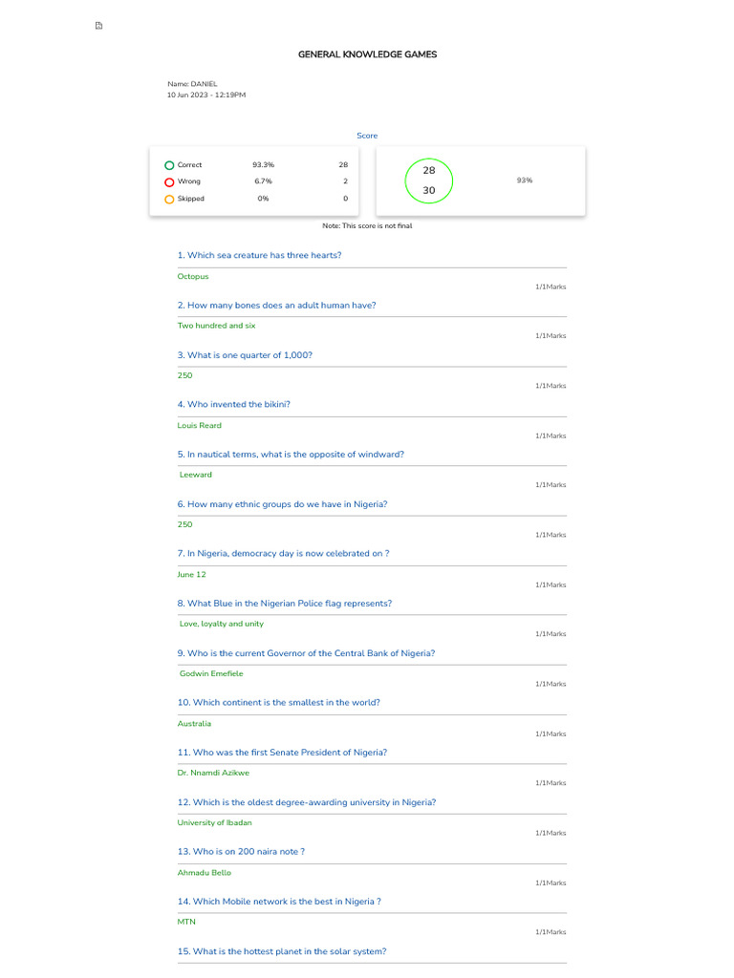Click the GENERAL KNOWLEDGE GAMES title

point(367,54)
